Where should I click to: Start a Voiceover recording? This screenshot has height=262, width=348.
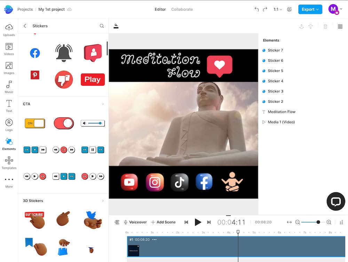coord(135,222)
